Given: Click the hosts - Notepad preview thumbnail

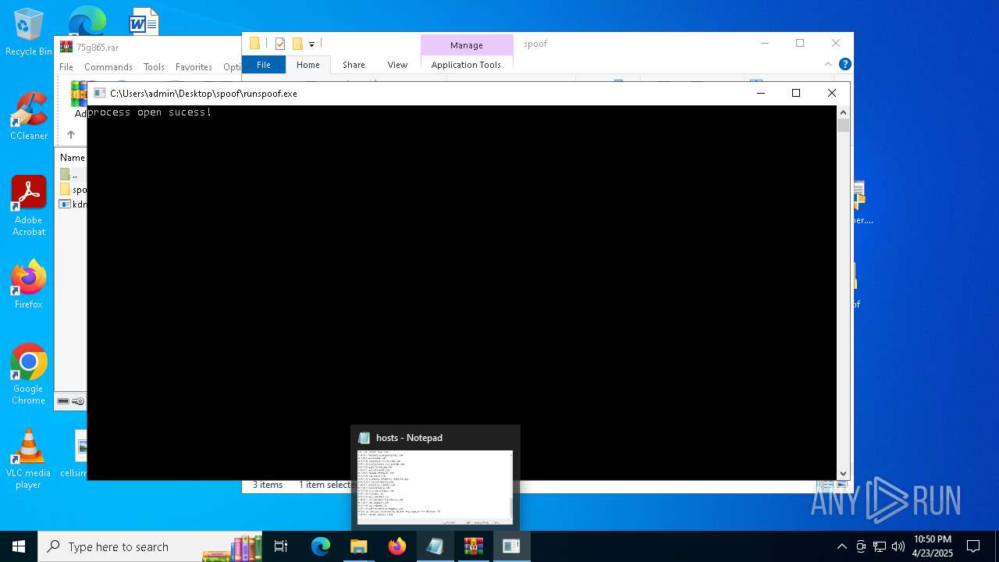Looking at the screenshot, I should coord(435,487).
